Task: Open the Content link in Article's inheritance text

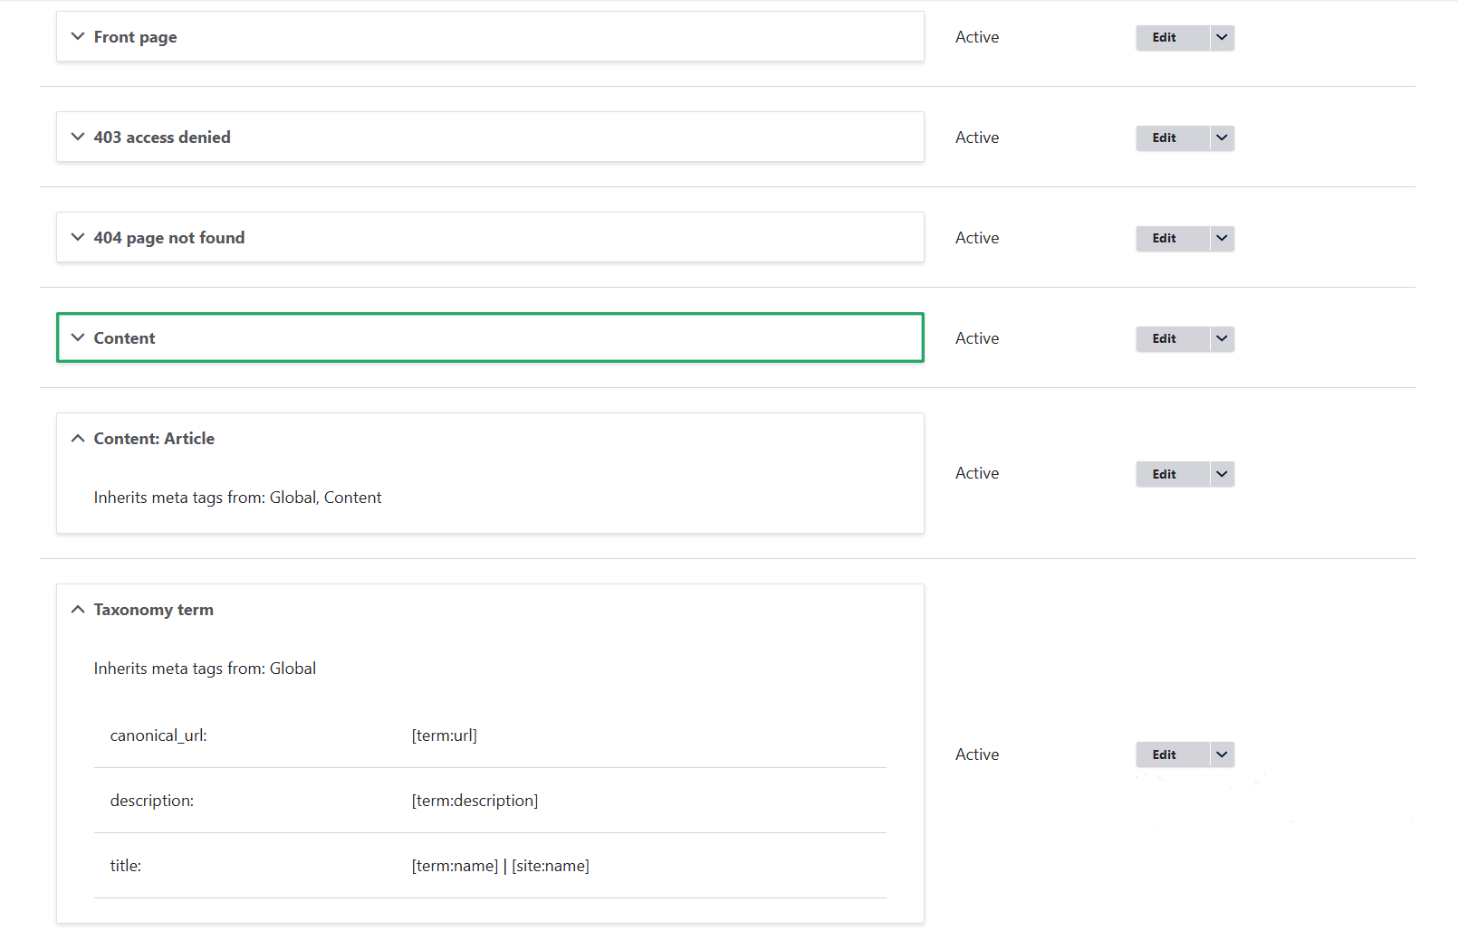Action: 352,497
